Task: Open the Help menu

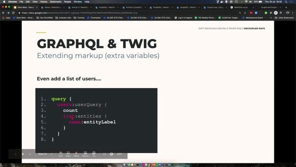Action: pyautogui.click(x=87, y=2)
